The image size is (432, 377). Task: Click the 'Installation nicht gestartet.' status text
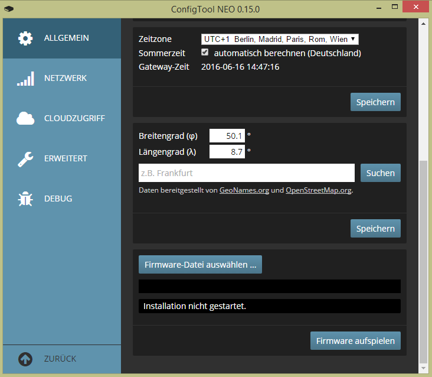click(x=195, y=306)
